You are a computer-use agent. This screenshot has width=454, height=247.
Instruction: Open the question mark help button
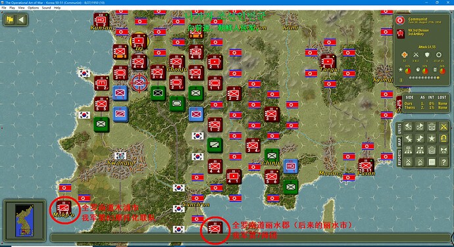point(443,162)
